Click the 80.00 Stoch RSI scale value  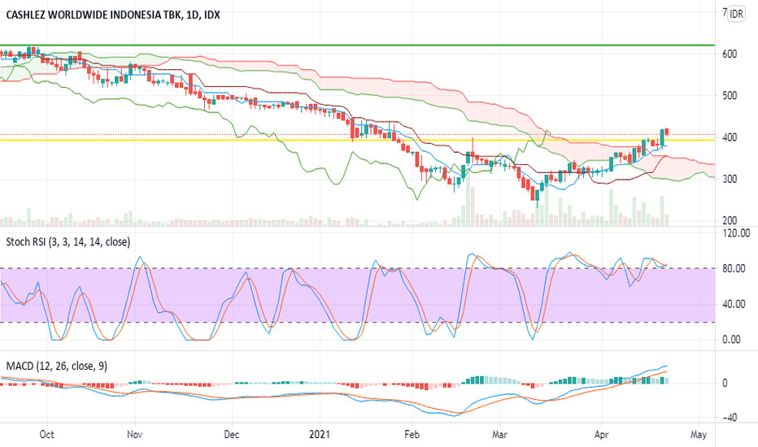pos(734,269)
